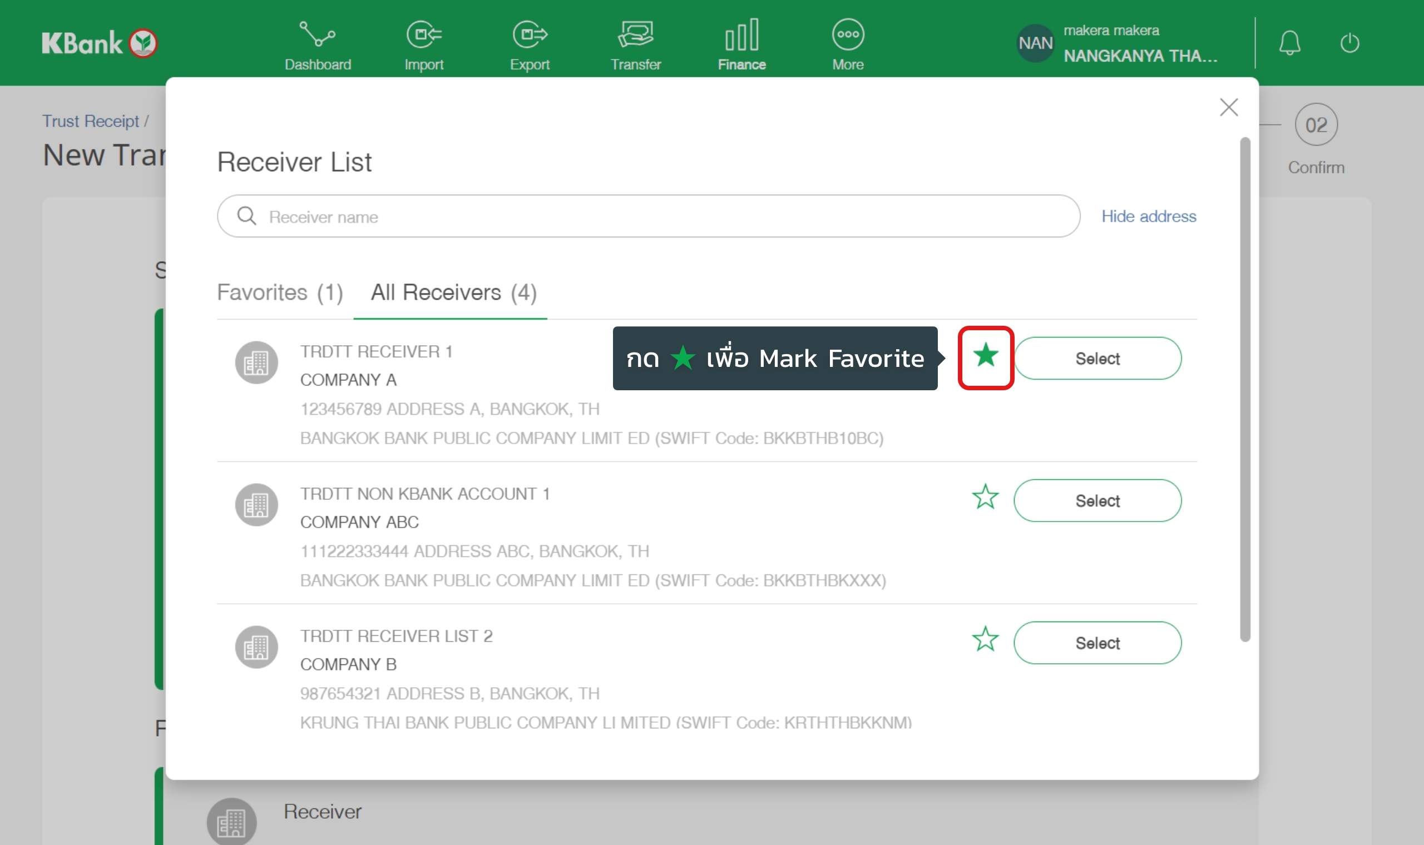
Task: Click the receiver list vertical scrollbar
Action: [1245, 390]
